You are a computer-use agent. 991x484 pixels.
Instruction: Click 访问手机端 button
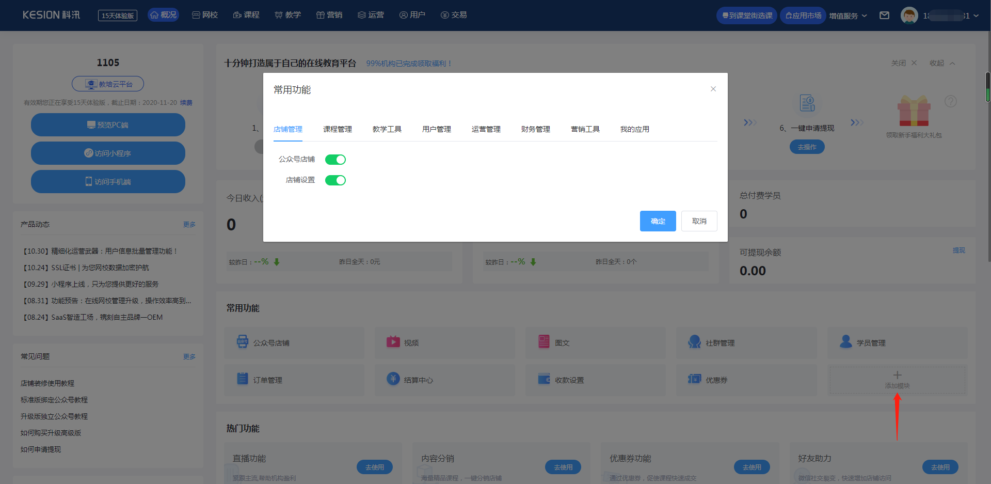pyautogui.click(x=108, y=182)
